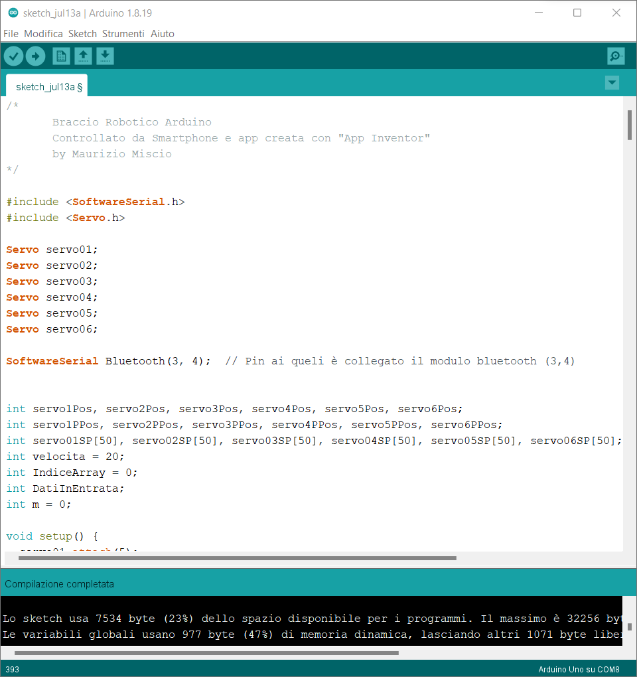Open a sketch using the Open icon
This screenshot has height=677, width=637.
[x=83, y=56]
